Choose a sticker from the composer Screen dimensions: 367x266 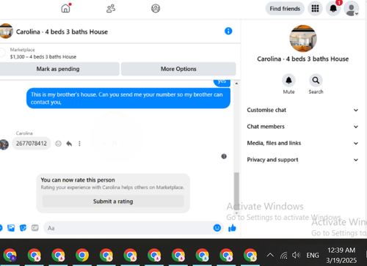pos(23,228)
